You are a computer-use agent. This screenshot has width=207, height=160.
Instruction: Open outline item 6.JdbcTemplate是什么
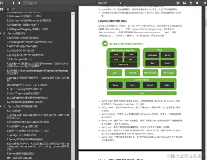tap(19, 59)
